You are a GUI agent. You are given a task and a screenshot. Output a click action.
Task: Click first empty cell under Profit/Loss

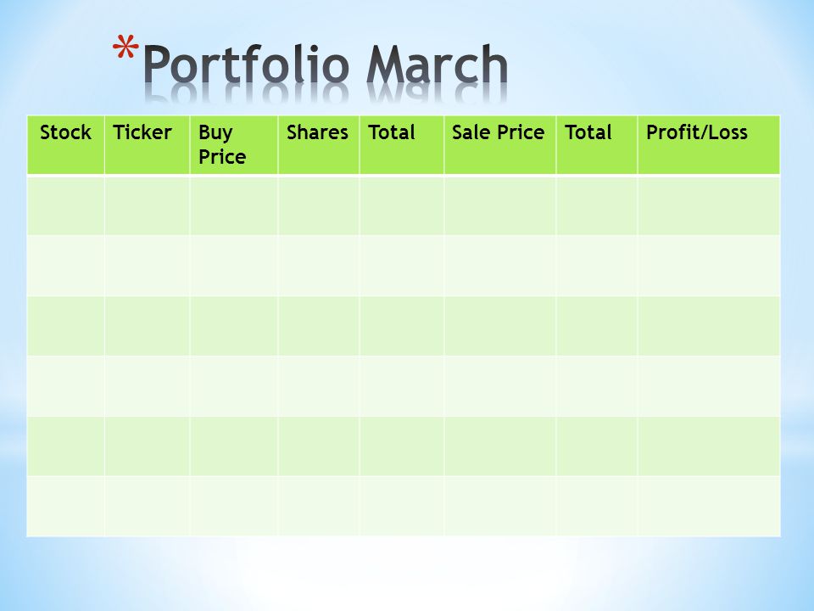[x=709, y=205]
